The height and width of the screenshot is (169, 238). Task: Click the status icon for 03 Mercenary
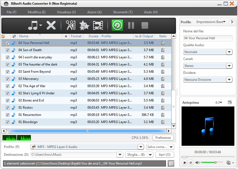pyautogui.click(x=163, y=79)
